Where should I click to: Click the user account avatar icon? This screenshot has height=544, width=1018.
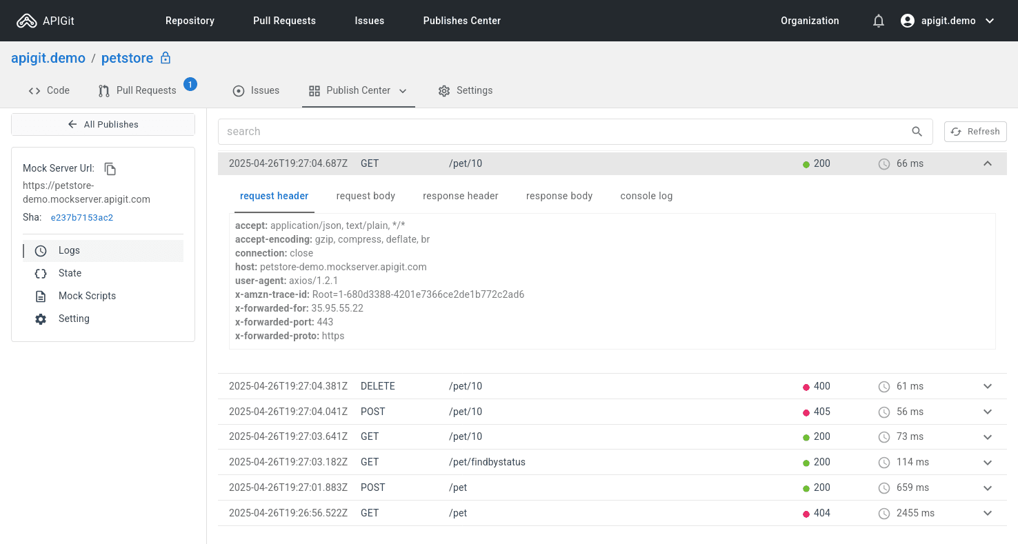click(x=908, y=21)
